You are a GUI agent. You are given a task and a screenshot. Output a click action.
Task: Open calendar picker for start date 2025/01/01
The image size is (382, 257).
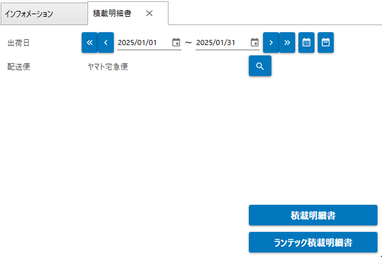click(x=176, y=43)
